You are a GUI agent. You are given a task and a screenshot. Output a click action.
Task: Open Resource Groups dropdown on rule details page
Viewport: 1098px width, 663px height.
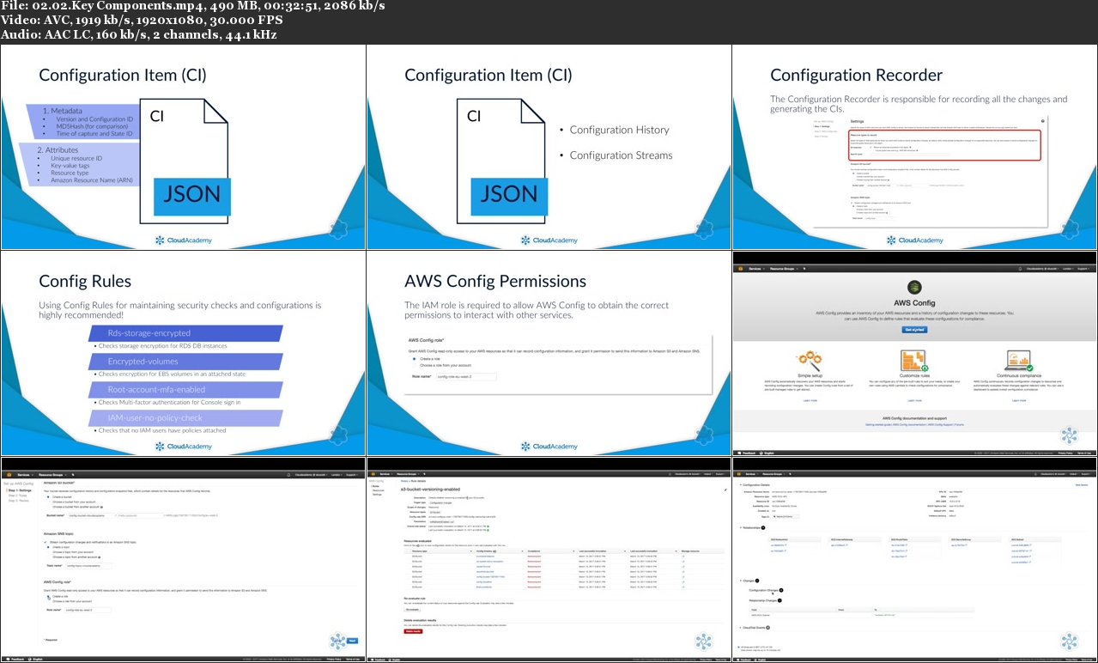pyautogui.click(x=407, y=474)
